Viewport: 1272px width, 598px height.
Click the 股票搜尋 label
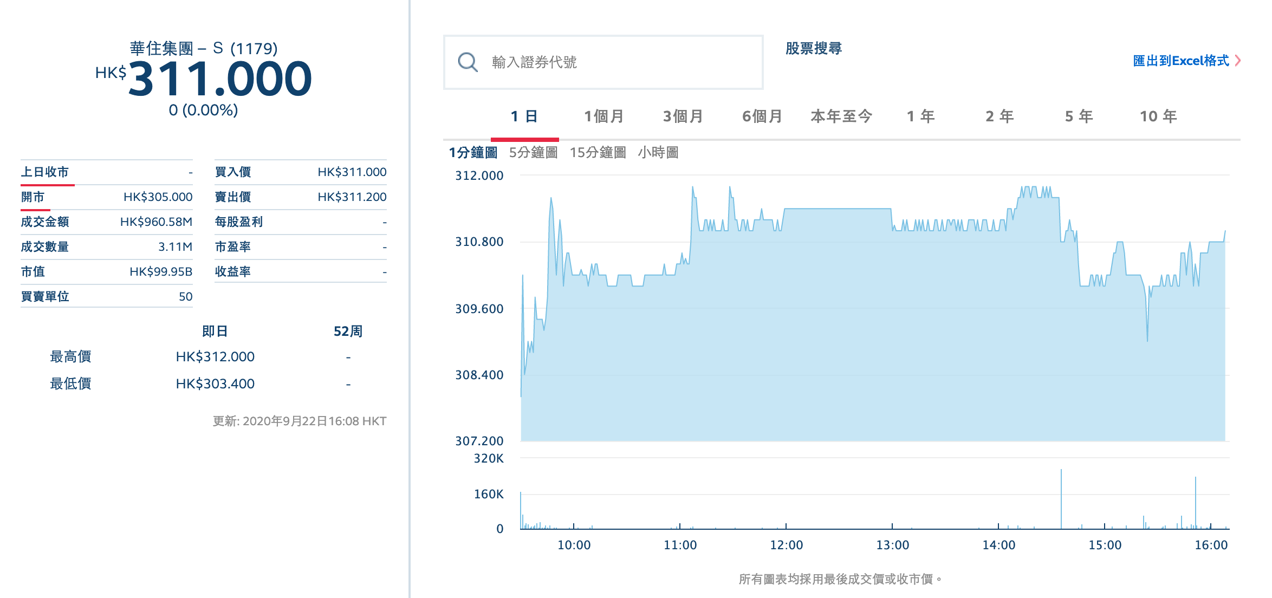[813, 49]
